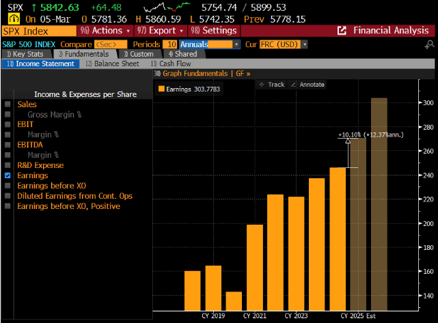Open Graph Fundamentals GF link

202,74
